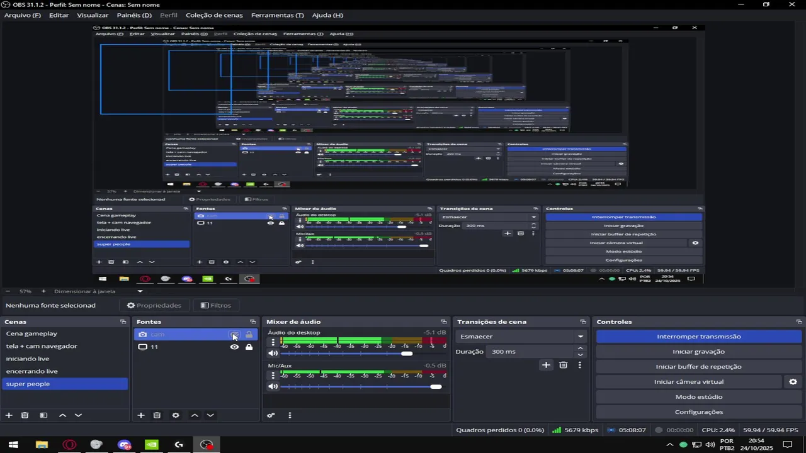Click the trash icon under Cenas list
806x453 pixels.
[x=25, y=415]
